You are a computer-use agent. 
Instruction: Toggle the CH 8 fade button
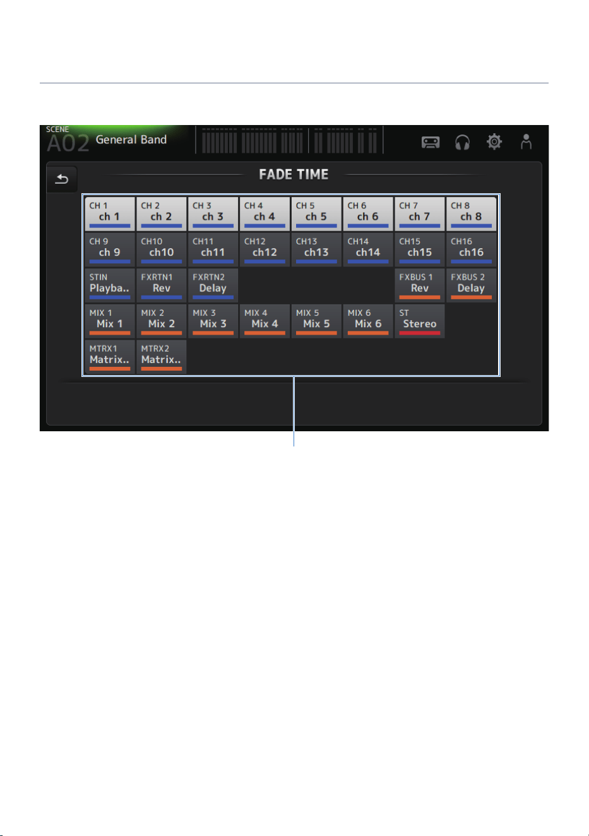point(471,214)
